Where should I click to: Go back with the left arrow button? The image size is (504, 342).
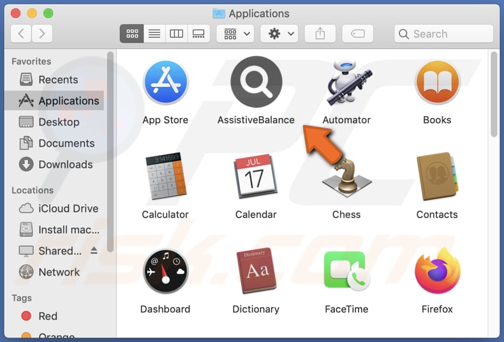point(21,33)
